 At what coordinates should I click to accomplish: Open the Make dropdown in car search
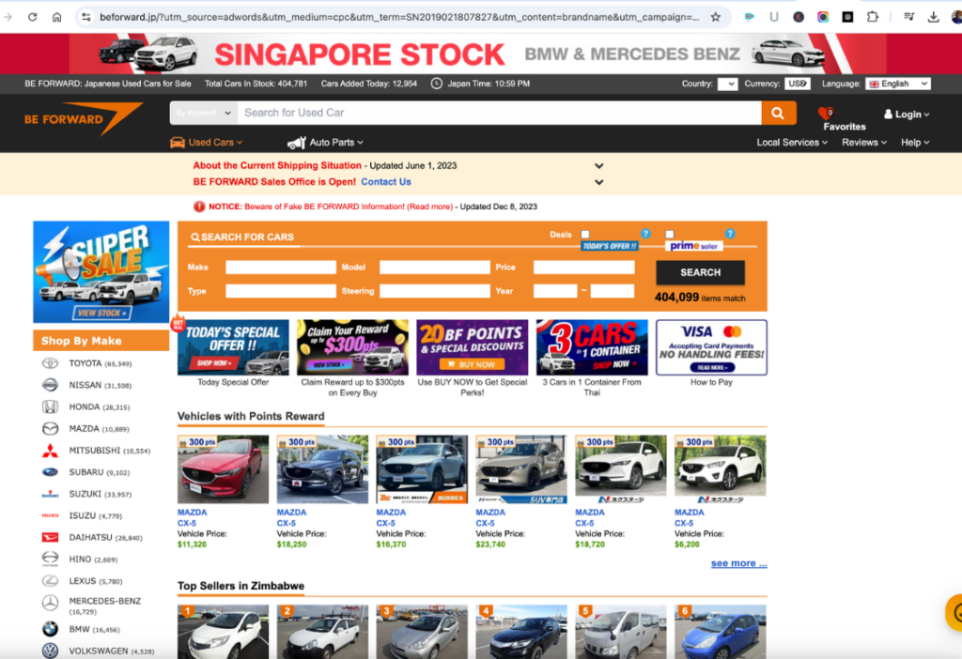[x=280, y=268]
